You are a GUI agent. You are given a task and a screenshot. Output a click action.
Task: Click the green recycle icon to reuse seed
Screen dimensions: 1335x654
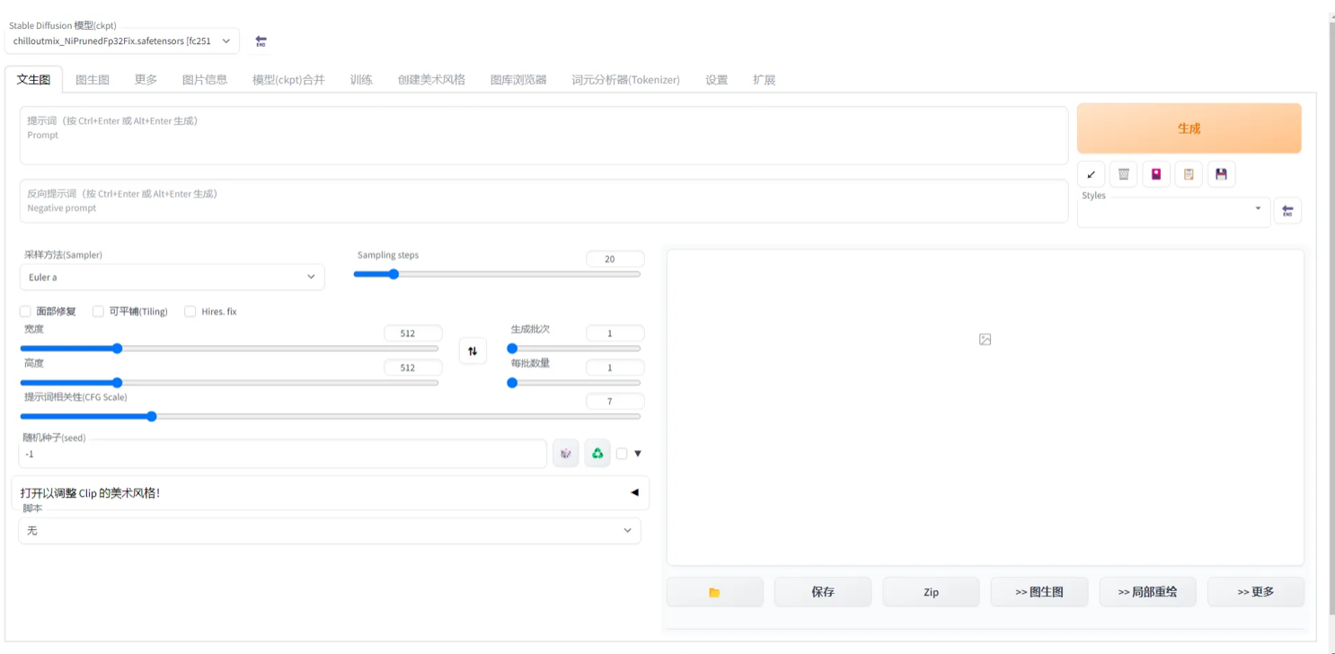[597, 454]
